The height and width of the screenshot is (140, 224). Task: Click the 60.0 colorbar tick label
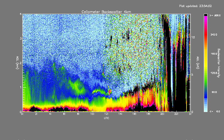click(x=214, y=92)
